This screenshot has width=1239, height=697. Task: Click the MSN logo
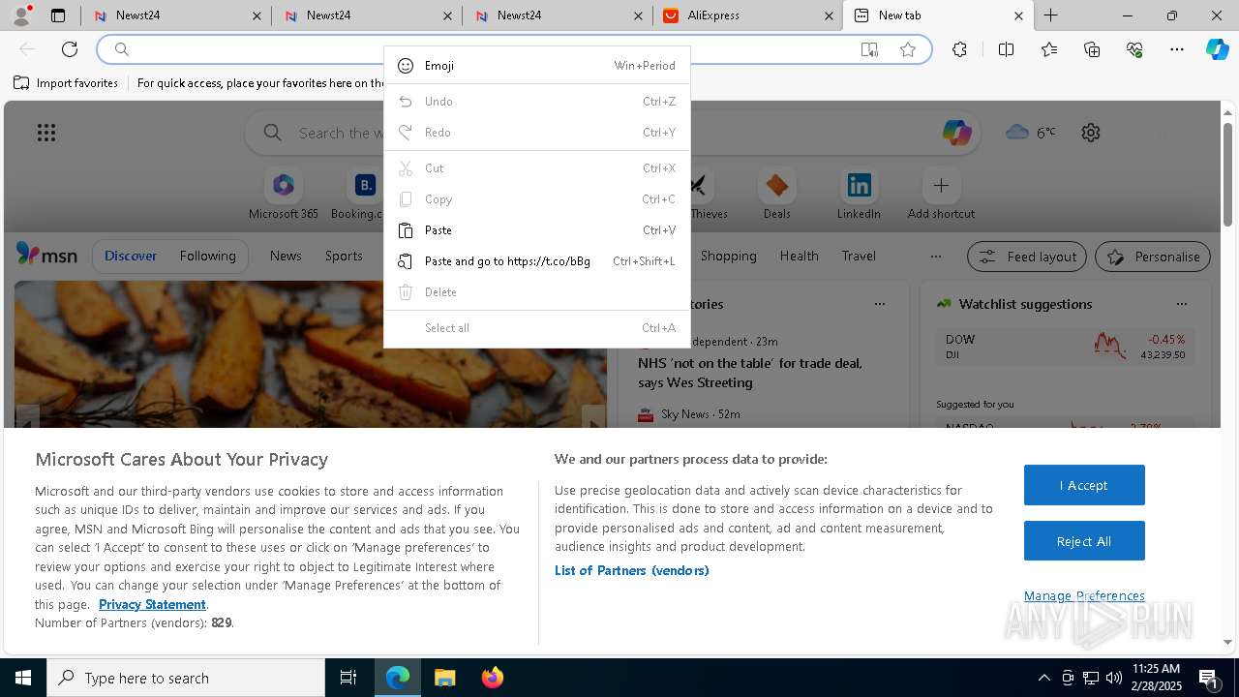coord(46,255)
